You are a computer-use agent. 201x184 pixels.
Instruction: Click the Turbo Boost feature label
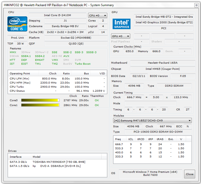coord(82,64)
